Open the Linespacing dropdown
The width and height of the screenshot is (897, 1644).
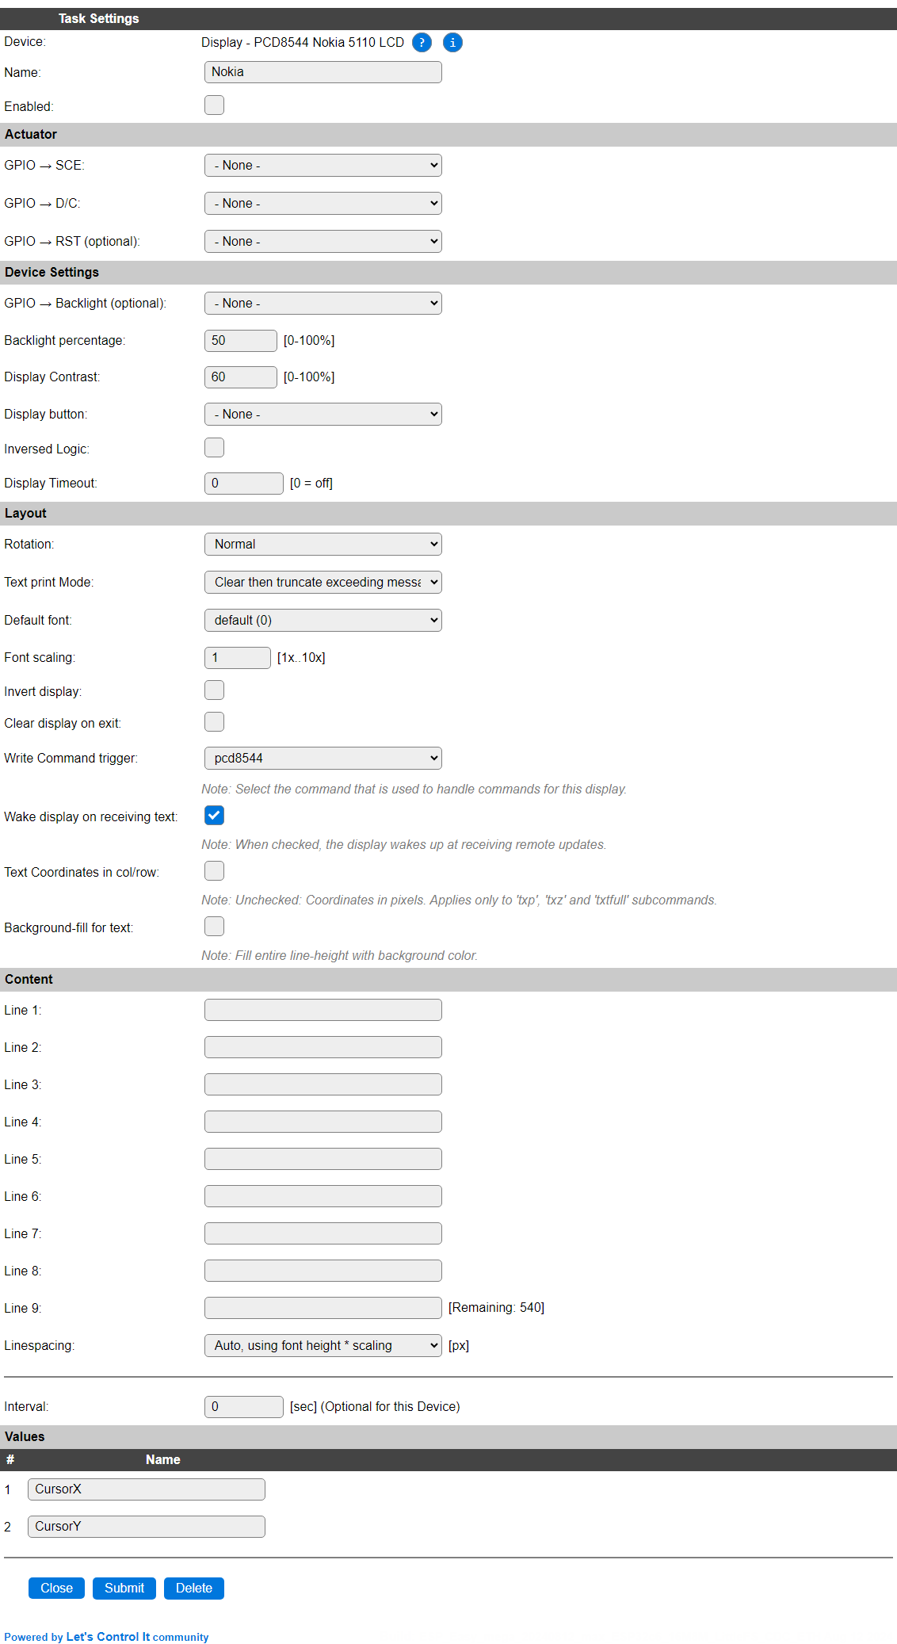[x=323, y=1346]
